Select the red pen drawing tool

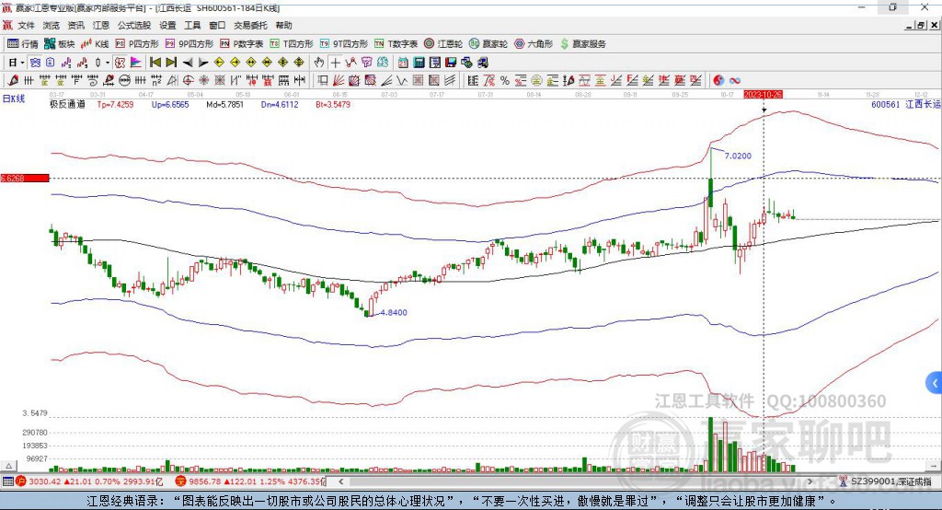13,81
